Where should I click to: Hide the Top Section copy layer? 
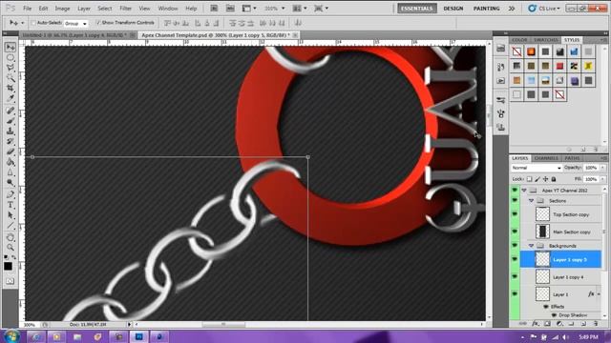click(x=515, y=213)
